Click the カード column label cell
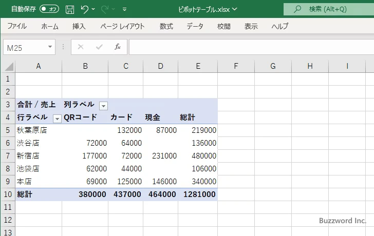374x236 pixels. click(126, 117)
